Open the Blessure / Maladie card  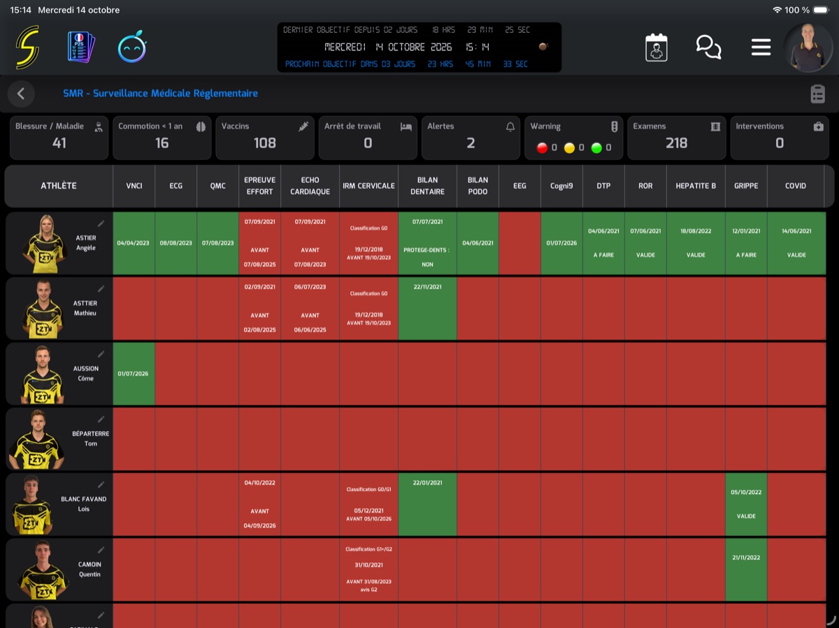coord(59,138)
